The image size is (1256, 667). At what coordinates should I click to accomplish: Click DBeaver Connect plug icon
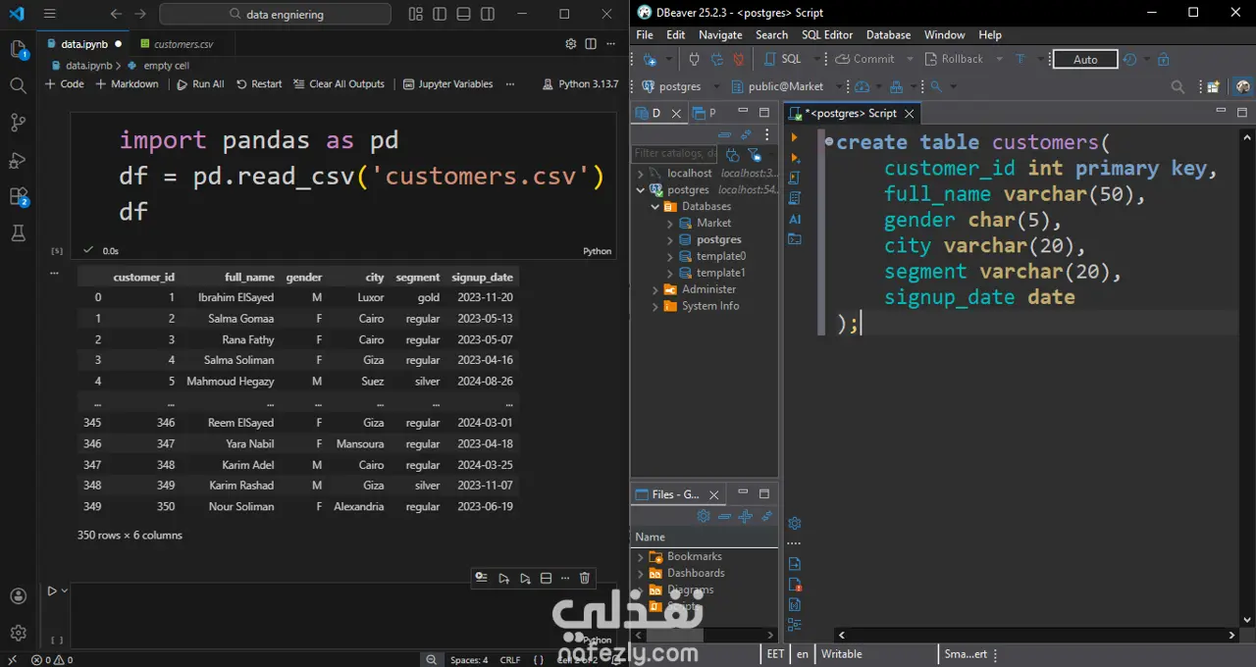694,59
